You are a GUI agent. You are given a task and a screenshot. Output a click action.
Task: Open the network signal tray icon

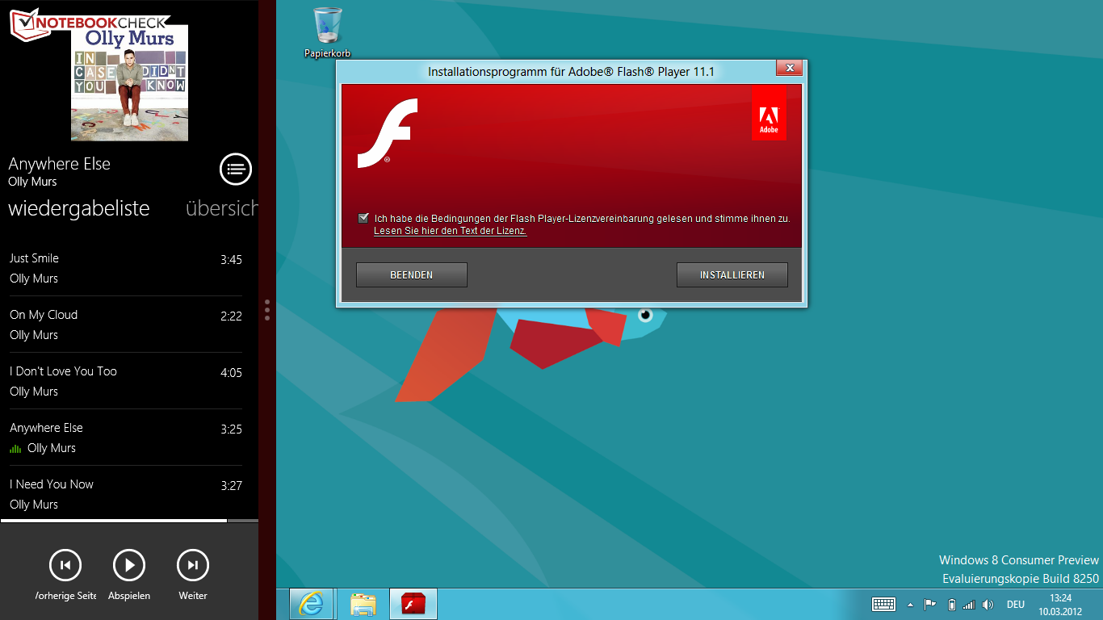coord(969,604)
